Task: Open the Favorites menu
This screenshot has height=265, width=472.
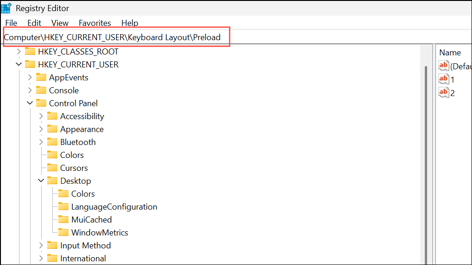Action: pyautogui.click(x=94, y=23)
